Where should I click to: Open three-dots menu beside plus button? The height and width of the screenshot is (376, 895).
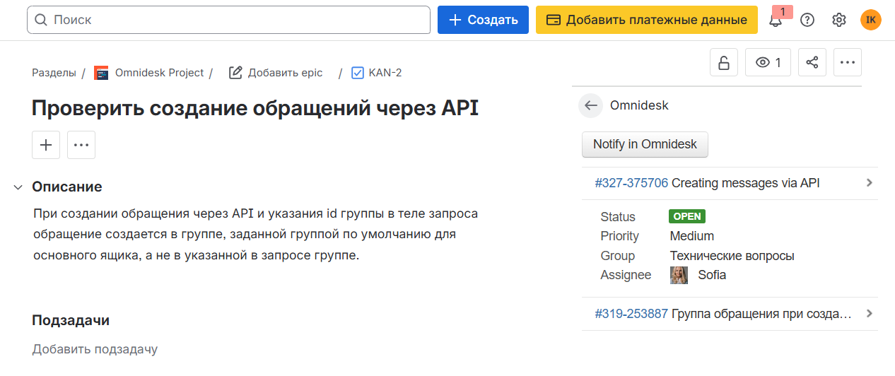[x=81, y=145]
